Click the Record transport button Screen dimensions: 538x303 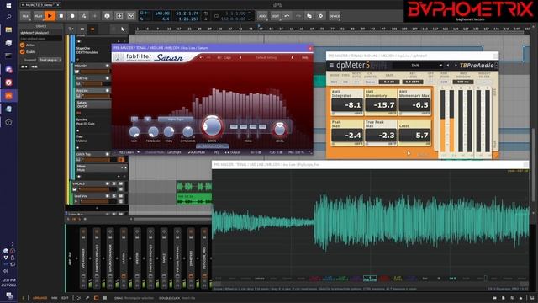click(x=72, y=16)
